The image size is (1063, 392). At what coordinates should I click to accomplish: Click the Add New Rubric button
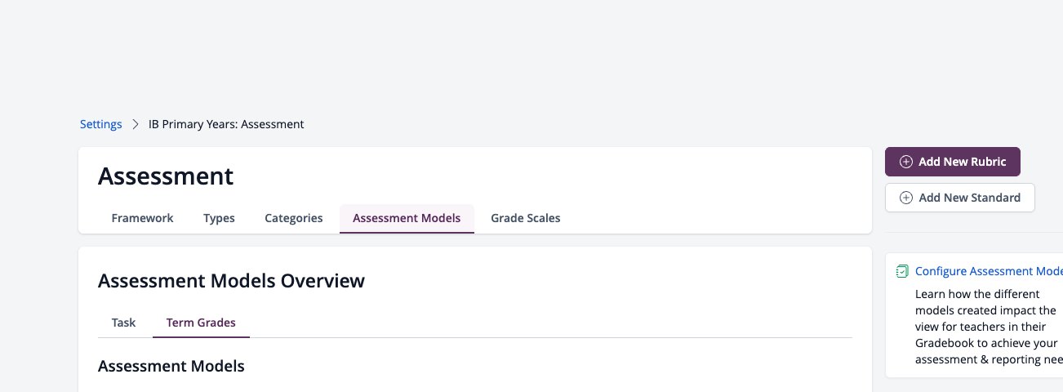[953, 162]
